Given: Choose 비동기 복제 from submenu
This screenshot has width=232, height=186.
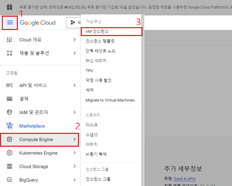Looking at the screenshot, I should [x=111, y=154].
